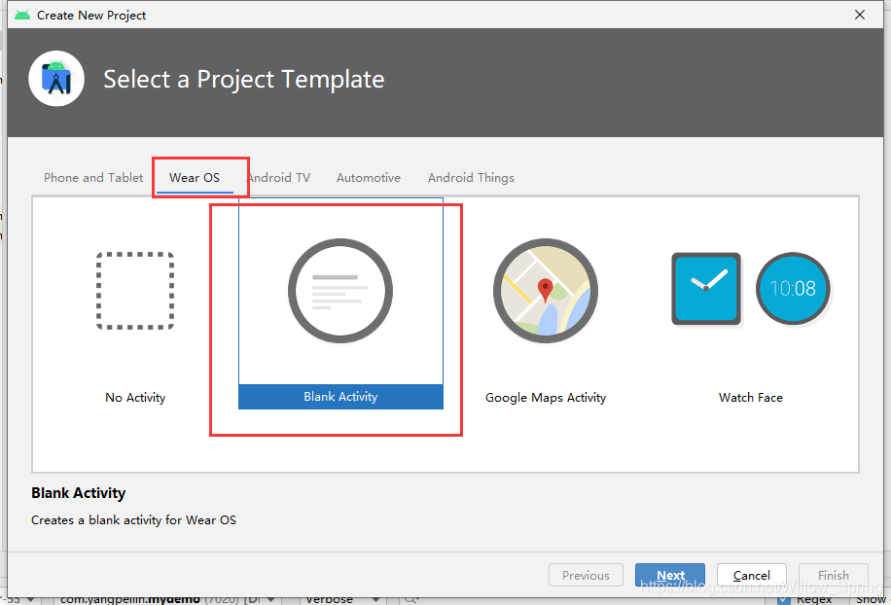This screenshot has width=891, height=605.
Task: Click the Logcat search field
Action: [580, 599]
